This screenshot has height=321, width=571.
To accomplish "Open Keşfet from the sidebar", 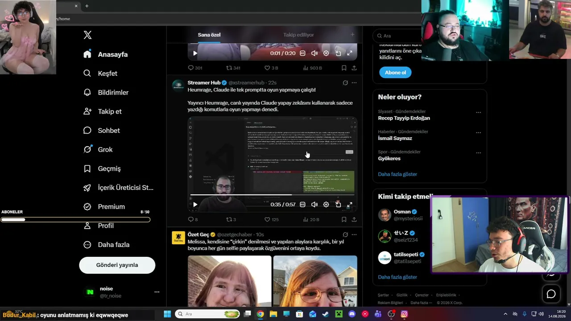I will [x=100, y=74].
